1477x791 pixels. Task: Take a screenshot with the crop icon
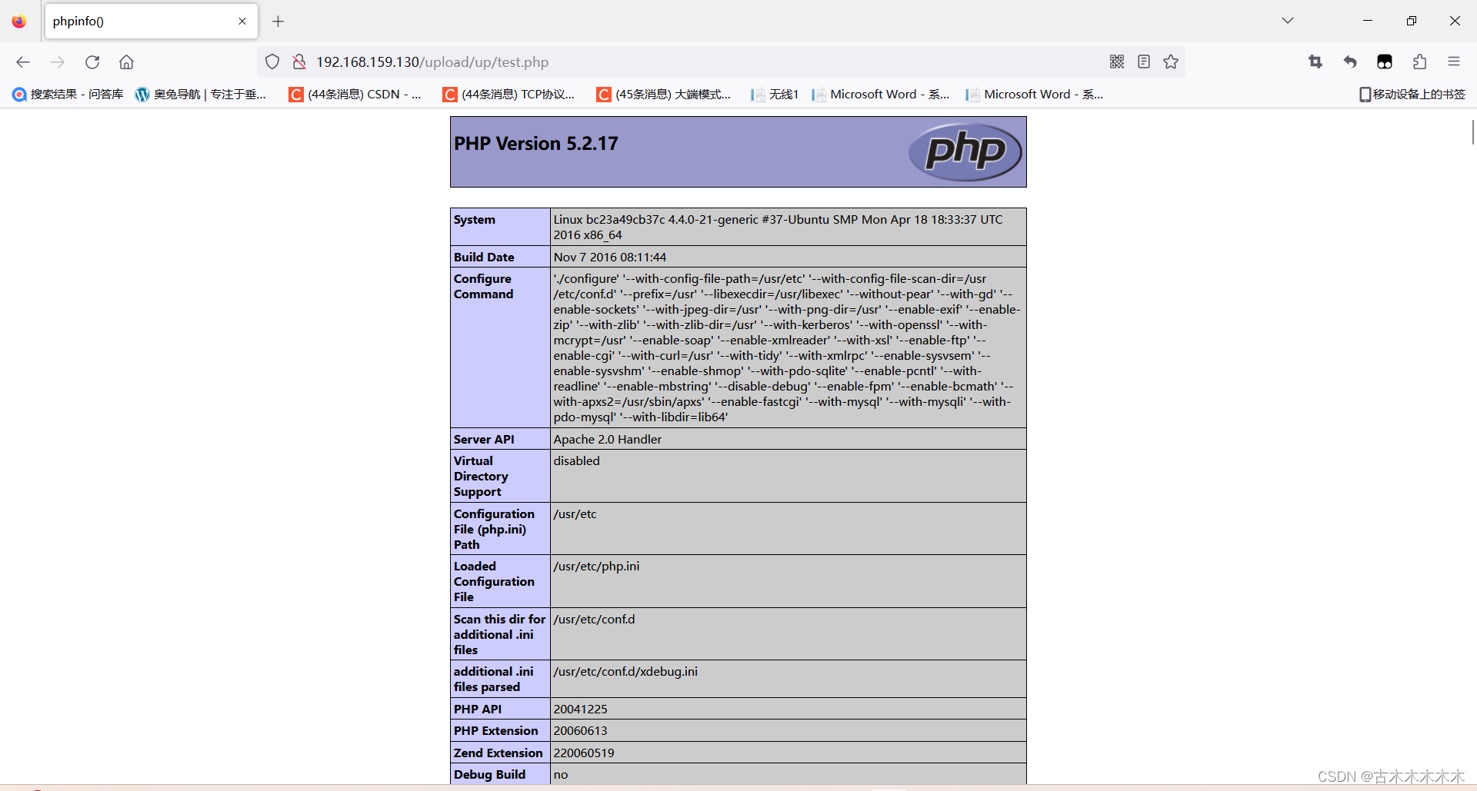(x=1315, y=61)
